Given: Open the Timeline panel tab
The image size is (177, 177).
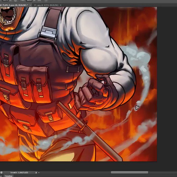Looking at the screenshot, I should pos(9,176).
